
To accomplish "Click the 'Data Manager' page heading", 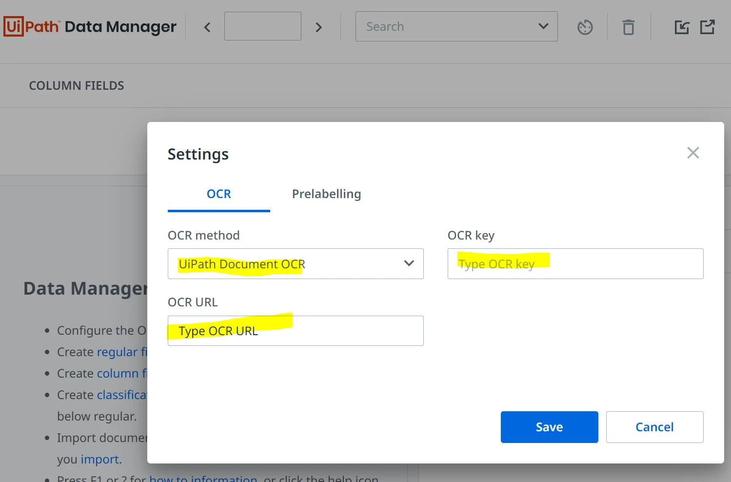I will tap(85, 288).
